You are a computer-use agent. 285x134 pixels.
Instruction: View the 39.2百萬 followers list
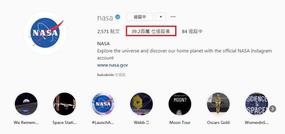[151, 31]
